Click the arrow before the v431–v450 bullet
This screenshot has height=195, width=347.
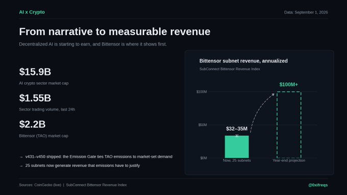point(21,157)
